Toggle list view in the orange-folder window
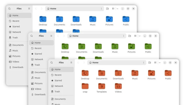 [155, 62]
